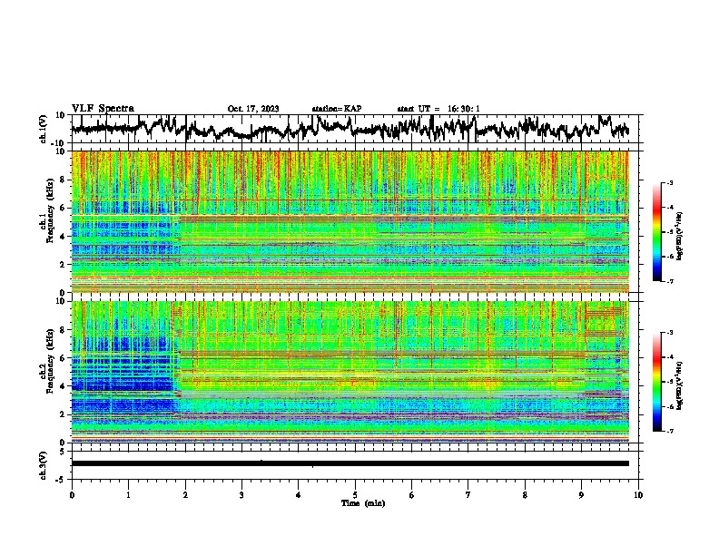Click the ch.1 color scale bar
This screenshot has width=719, height=555.
pyautogui.click(x=657, y=232)
